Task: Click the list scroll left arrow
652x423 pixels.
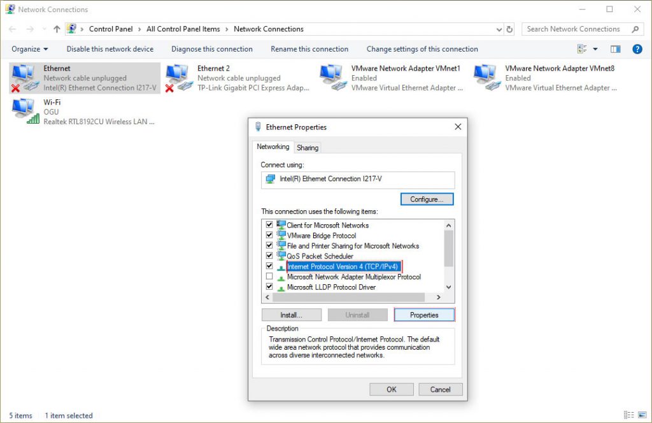Action: 267,297
